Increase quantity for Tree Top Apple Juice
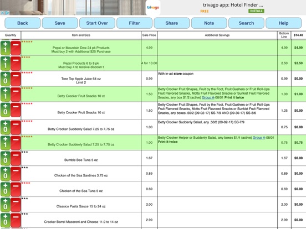Image resolution: width=306 pixels, height=229 pixels. pos(6,79)
